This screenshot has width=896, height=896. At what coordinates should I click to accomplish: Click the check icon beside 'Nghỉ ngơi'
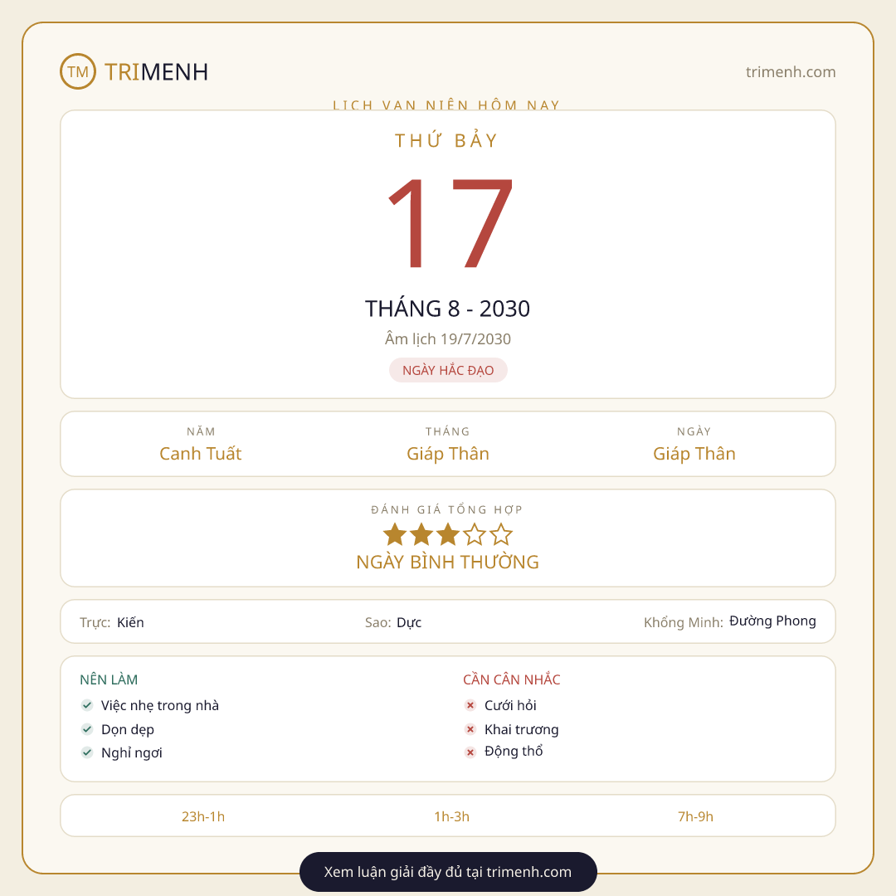point(87,752)
